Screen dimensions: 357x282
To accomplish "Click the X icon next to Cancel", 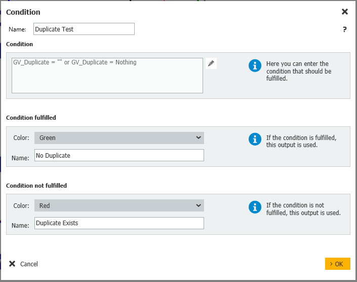I will pyautogui.click(x=12, y=264).
